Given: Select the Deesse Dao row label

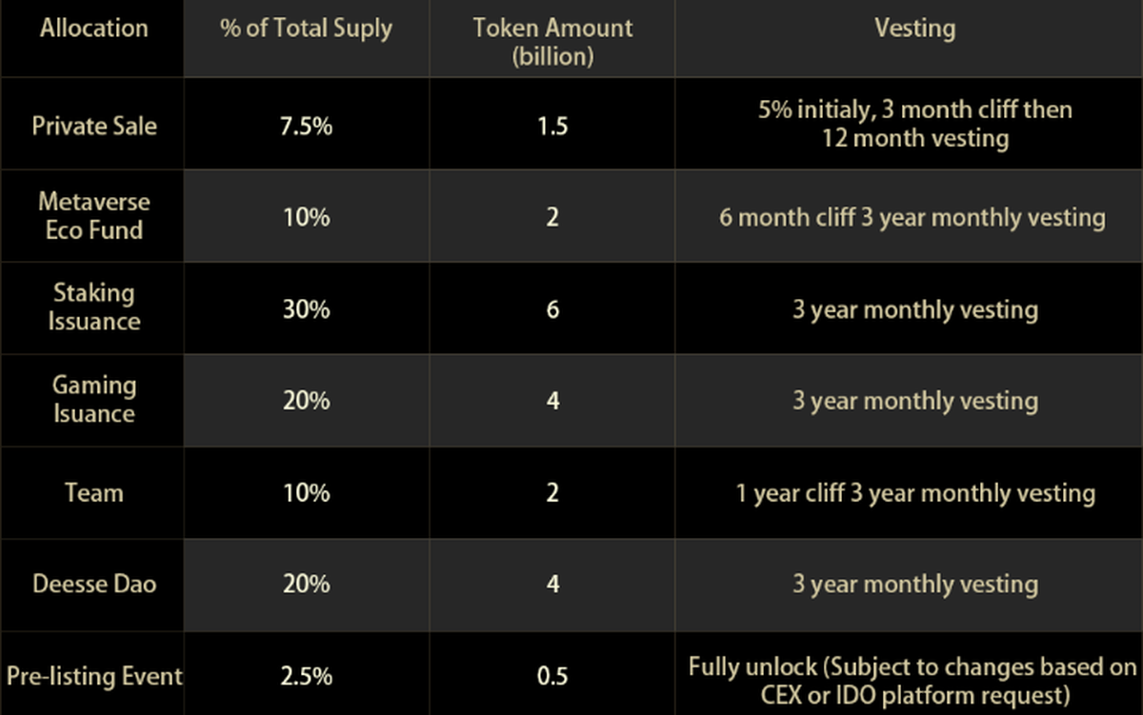Looking at the screenshot, I should tap(93, 584).
